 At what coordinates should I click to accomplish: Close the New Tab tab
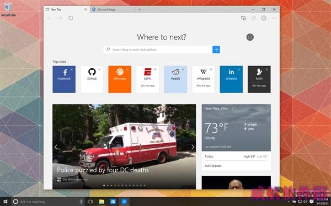coord(86,9)
